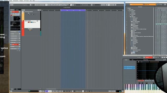Open the Use Quantize dropdown
The width and height of the screenshot is (167, 93).
click(86, 5)
